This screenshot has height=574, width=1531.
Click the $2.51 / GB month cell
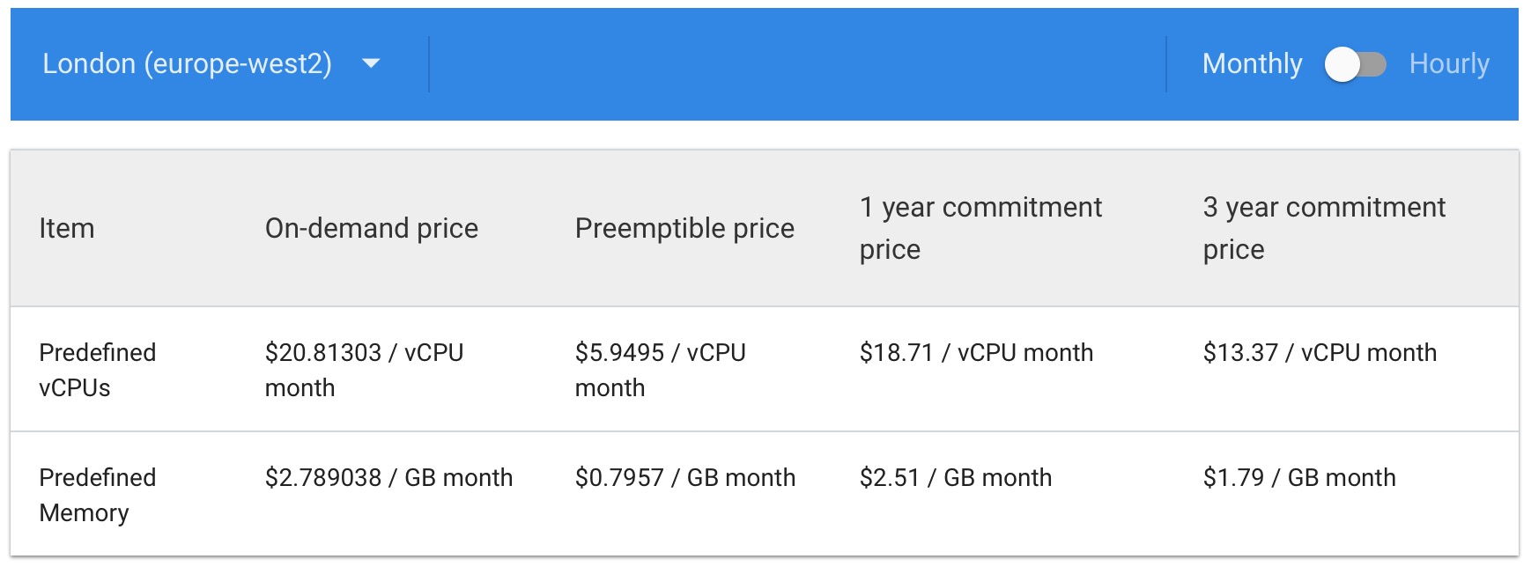955,478
